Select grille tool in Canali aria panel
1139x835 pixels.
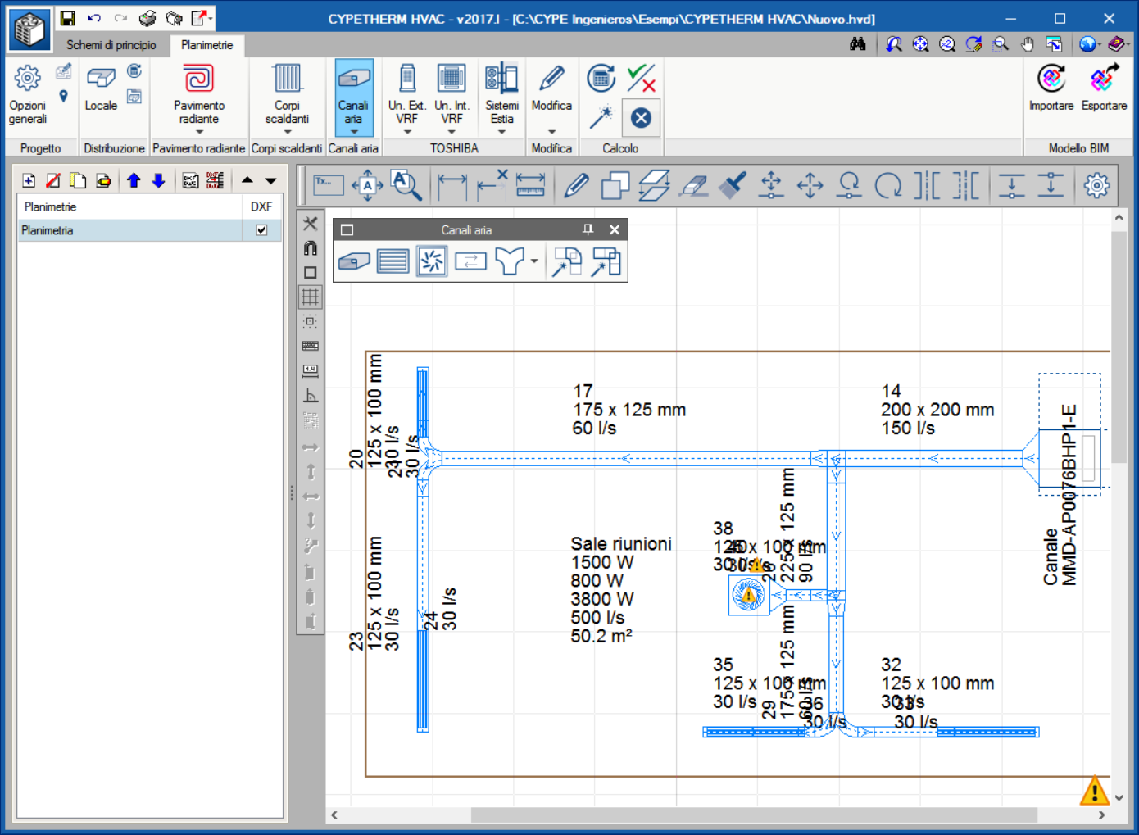tap(393, 261)
